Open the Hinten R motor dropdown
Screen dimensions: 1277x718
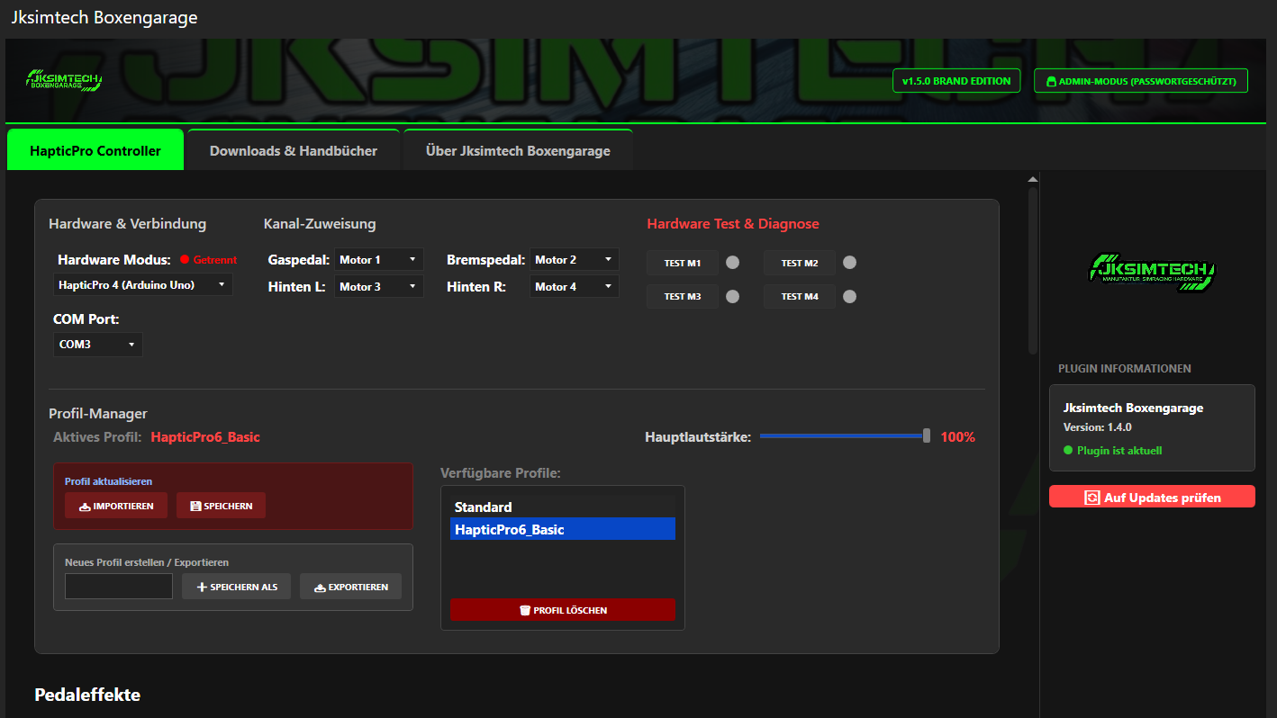[575, 286]
